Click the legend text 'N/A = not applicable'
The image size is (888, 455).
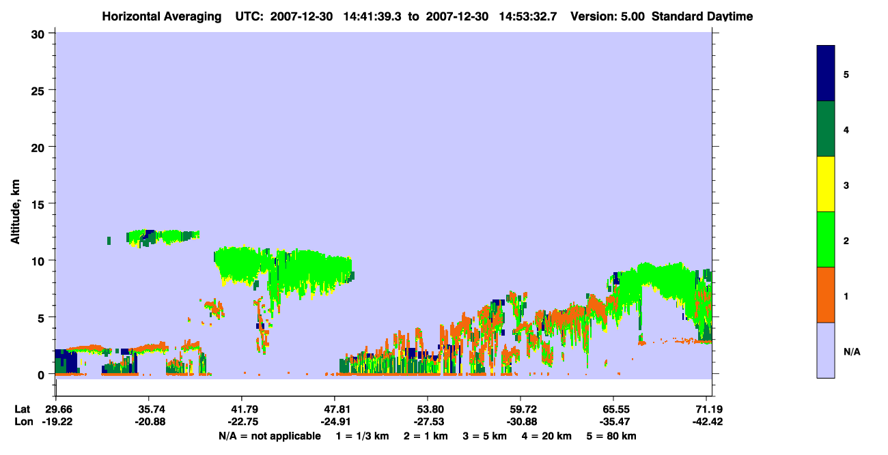270,436
